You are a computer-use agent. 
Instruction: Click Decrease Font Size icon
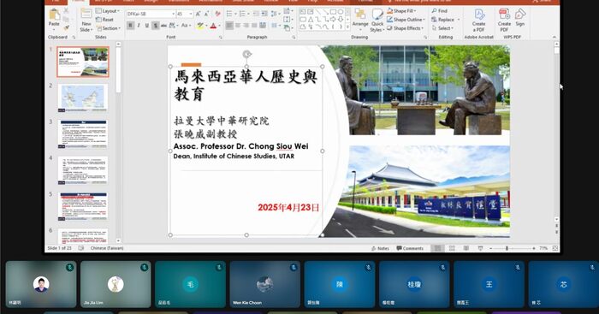[x=207, y=14]
